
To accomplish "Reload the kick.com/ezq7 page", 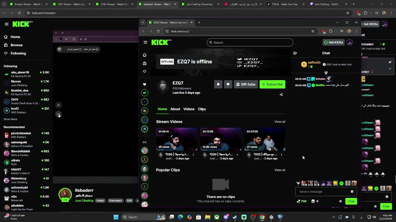I will click(158, 31).
